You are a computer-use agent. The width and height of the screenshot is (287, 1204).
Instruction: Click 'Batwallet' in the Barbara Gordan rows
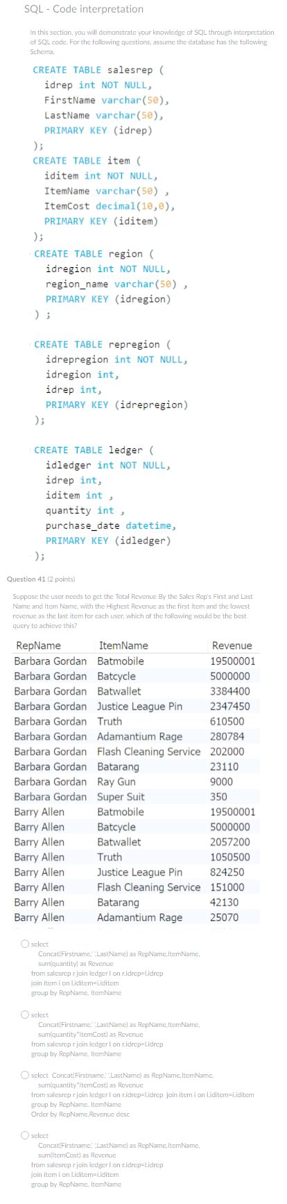[119, 691]
